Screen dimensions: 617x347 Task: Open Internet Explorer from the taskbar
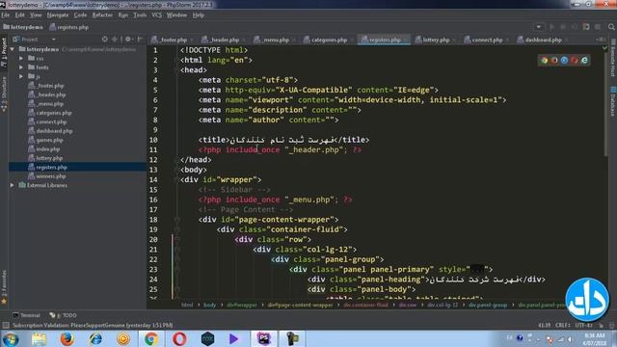95,338
